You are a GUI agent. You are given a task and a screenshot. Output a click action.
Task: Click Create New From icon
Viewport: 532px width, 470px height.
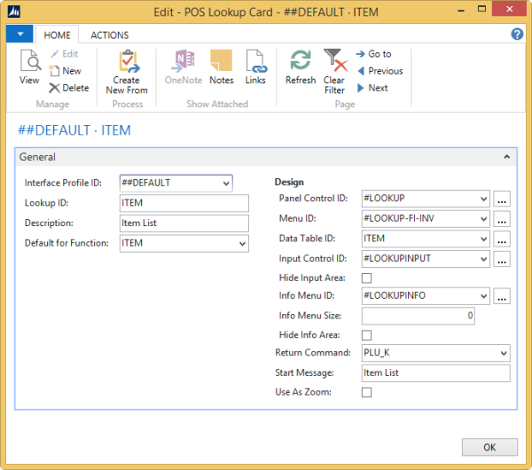(127, 63)
